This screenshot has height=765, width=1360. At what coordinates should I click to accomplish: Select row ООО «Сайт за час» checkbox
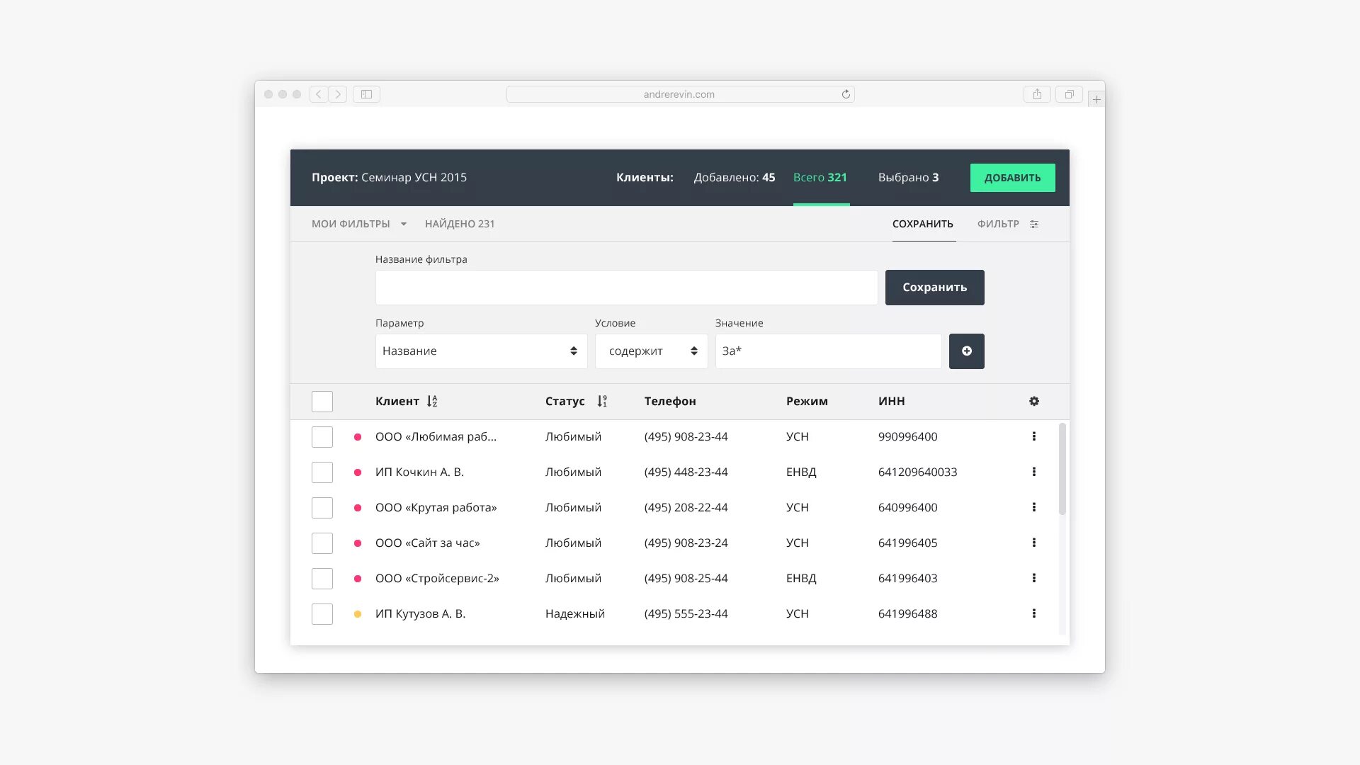tap(322, 543)
